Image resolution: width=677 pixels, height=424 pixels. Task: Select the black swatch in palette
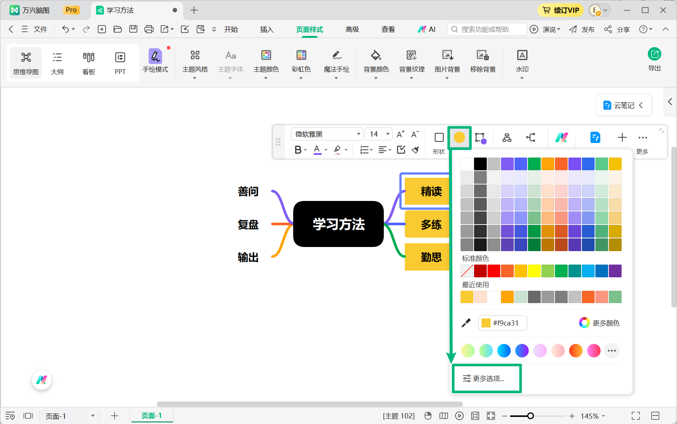[x=480, y=164]
